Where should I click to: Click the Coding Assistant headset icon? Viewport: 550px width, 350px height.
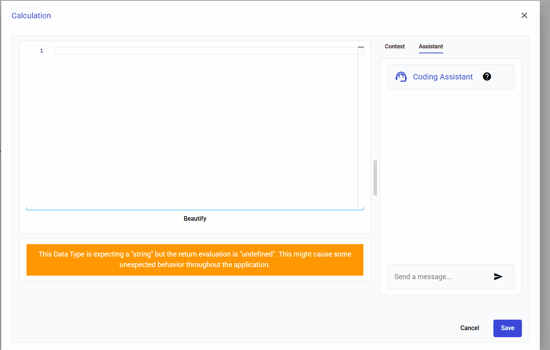point(401,77)
